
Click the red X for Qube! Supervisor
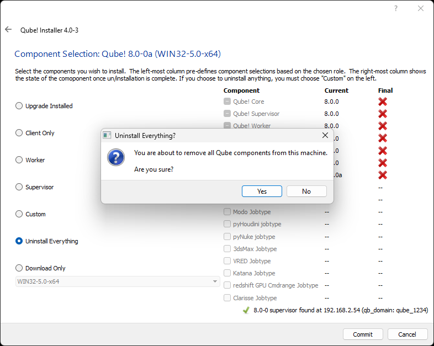(383, 114)
